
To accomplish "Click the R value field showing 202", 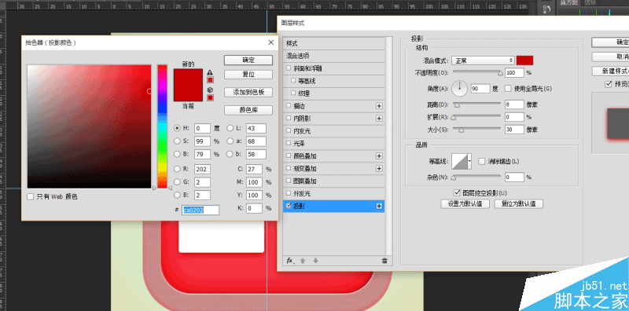I will pos(202,169).
